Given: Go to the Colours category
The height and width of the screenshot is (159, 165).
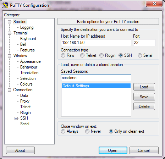Looking at the screenshot, I should (26, 84).
